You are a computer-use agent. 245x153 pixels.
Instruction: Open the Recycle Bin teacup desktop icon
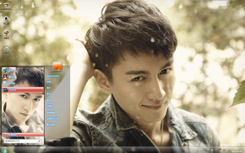click(6, 50)
